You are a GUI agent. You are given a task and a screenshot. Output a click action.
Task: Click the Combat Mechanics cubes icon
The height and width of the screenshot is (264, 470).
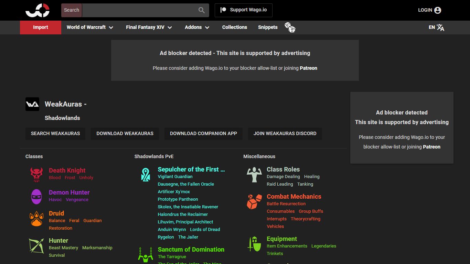pos(254,202)
